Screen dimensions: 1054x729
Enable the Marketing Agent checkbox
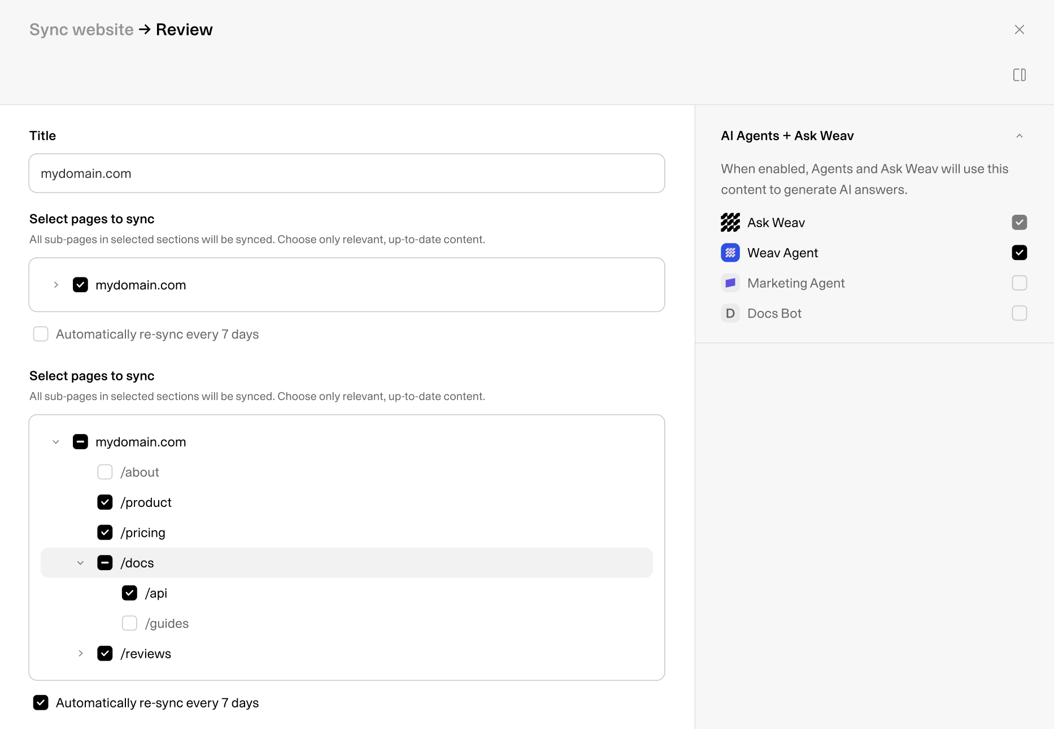pyautogui.click(x=1019, y=283)
